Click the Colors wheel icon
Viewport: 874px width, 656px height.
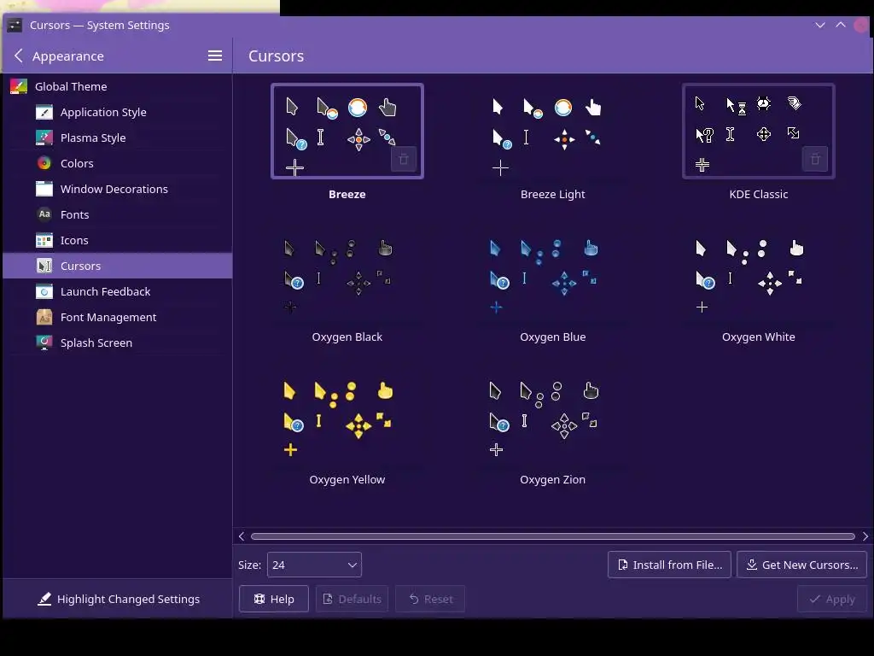[44, 163]
